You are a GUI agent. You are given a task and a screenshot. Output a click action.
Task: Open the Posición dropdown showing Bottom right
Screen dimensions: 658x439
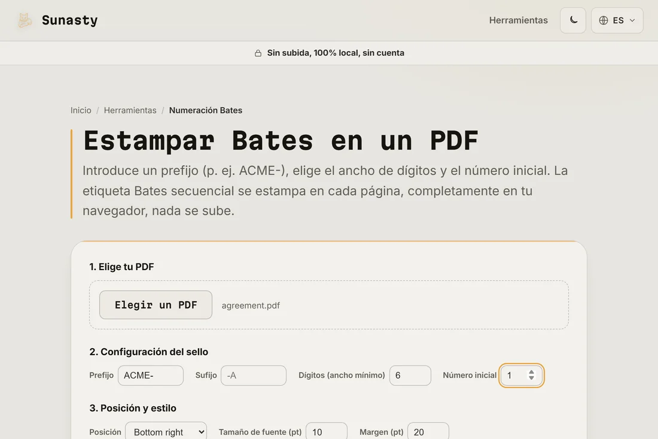coord(166,432)
